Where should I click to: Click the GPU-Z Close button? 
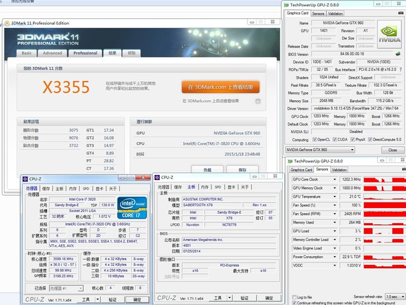pos(393,150)
